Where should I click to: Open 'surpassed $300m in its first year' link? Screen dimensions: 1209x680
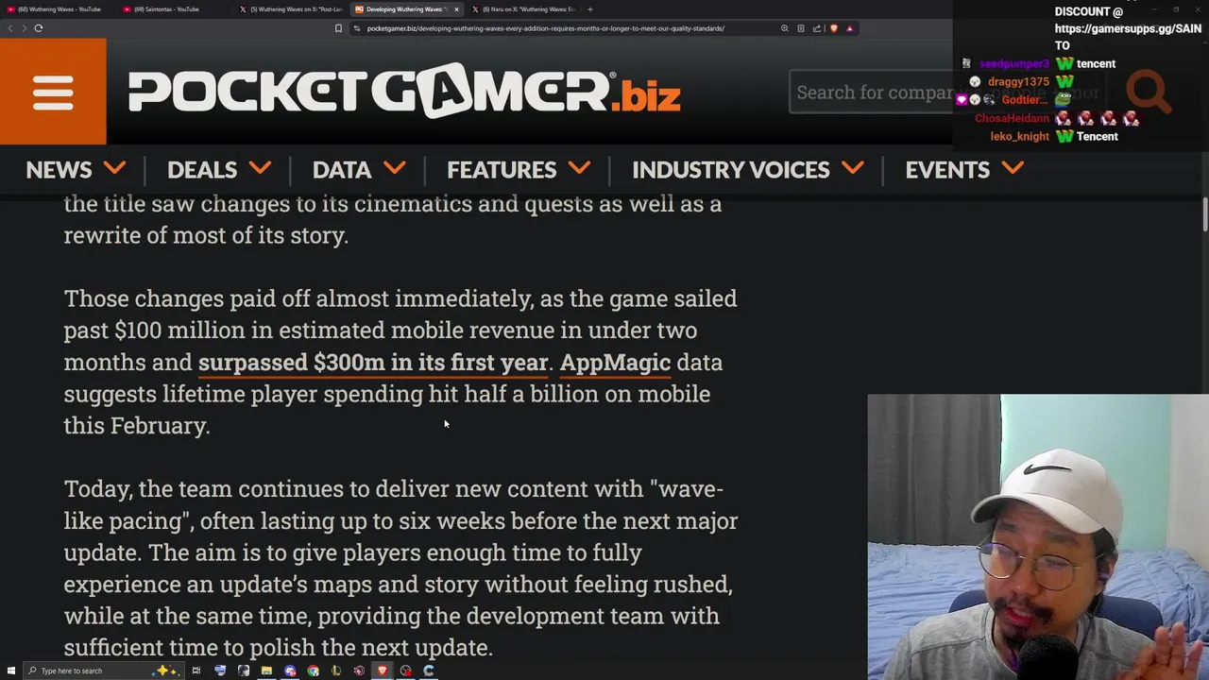tap(373, 363)
